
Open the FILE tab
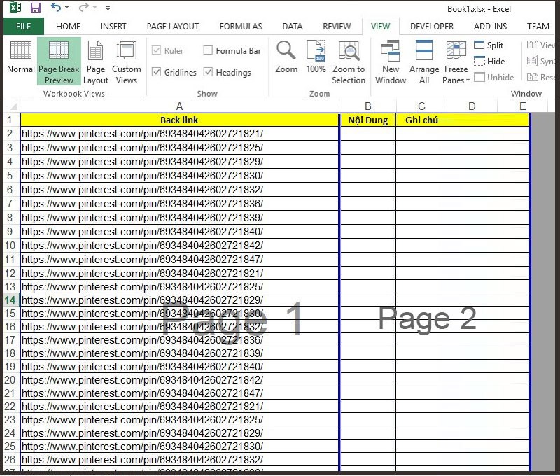[24, 27]
